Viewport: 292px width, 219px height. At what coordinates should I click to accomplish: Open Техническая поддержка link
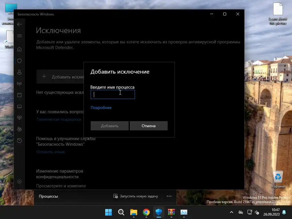[59, 119]
